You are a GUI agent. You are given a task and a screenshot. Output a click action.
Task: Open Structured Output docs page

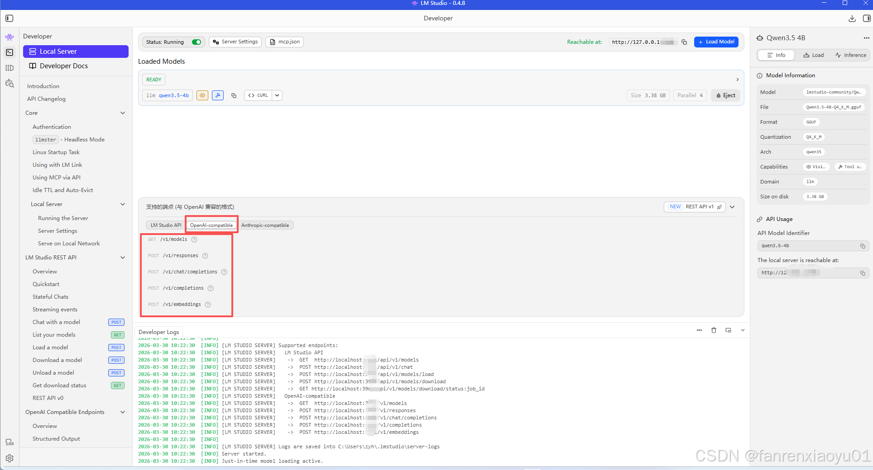(56, 439)
